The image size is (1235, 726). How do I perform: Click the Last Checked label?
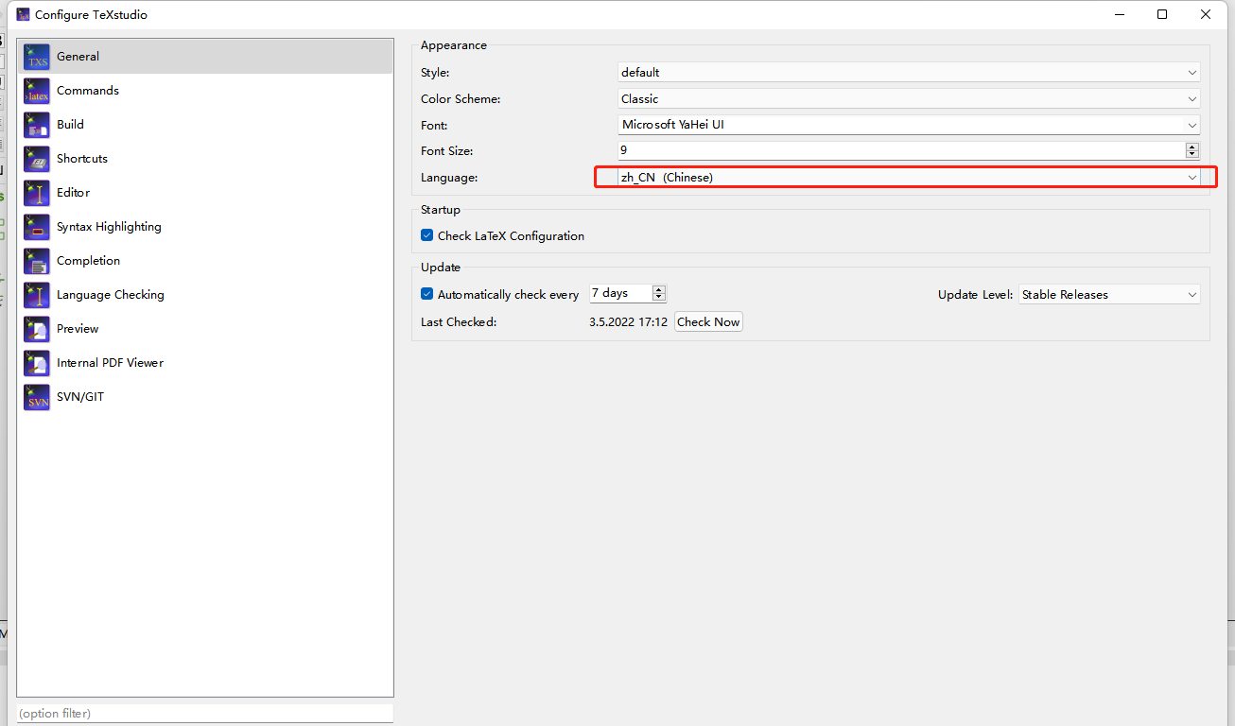tap(459, 322)
